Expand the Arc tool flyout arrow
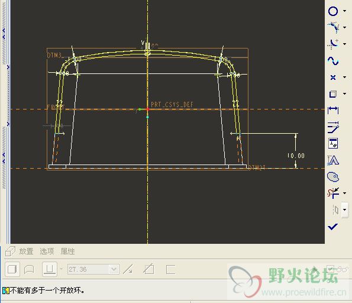Screen dimensions: 352x303 pos(345,27)
